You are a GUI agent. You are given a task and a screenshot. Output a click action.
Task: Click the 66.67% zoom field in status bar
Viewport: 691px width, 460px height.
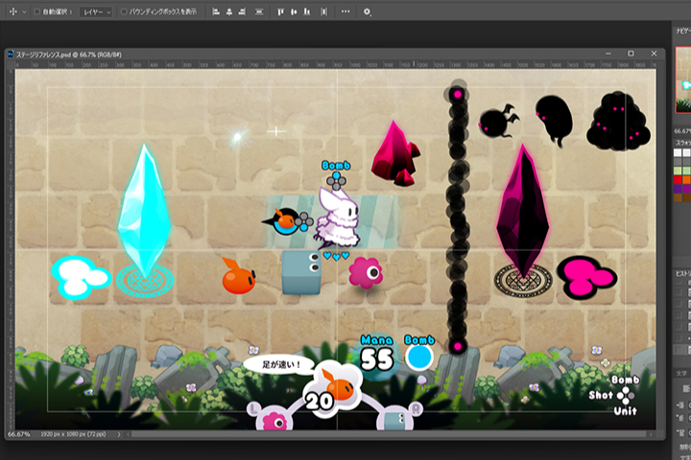18,435
